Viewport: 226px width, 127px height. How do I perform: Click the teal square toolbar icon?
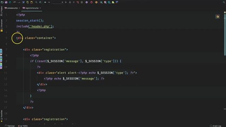coord(109,2)
